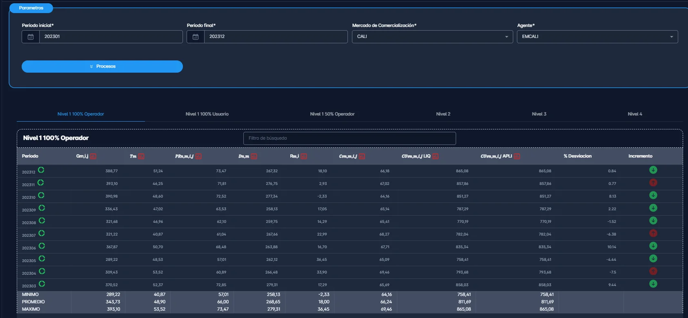Click the refresh icon beside period 202307
Image resolution: width=688 pixels, height=318 pixels.
pyautogui.click(x=42, y=233)
